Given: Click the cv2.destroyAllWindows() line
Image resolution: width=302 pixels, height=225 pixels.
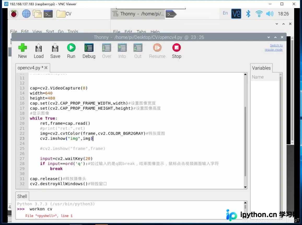Looking at the screenshot, I should point(59,184).
